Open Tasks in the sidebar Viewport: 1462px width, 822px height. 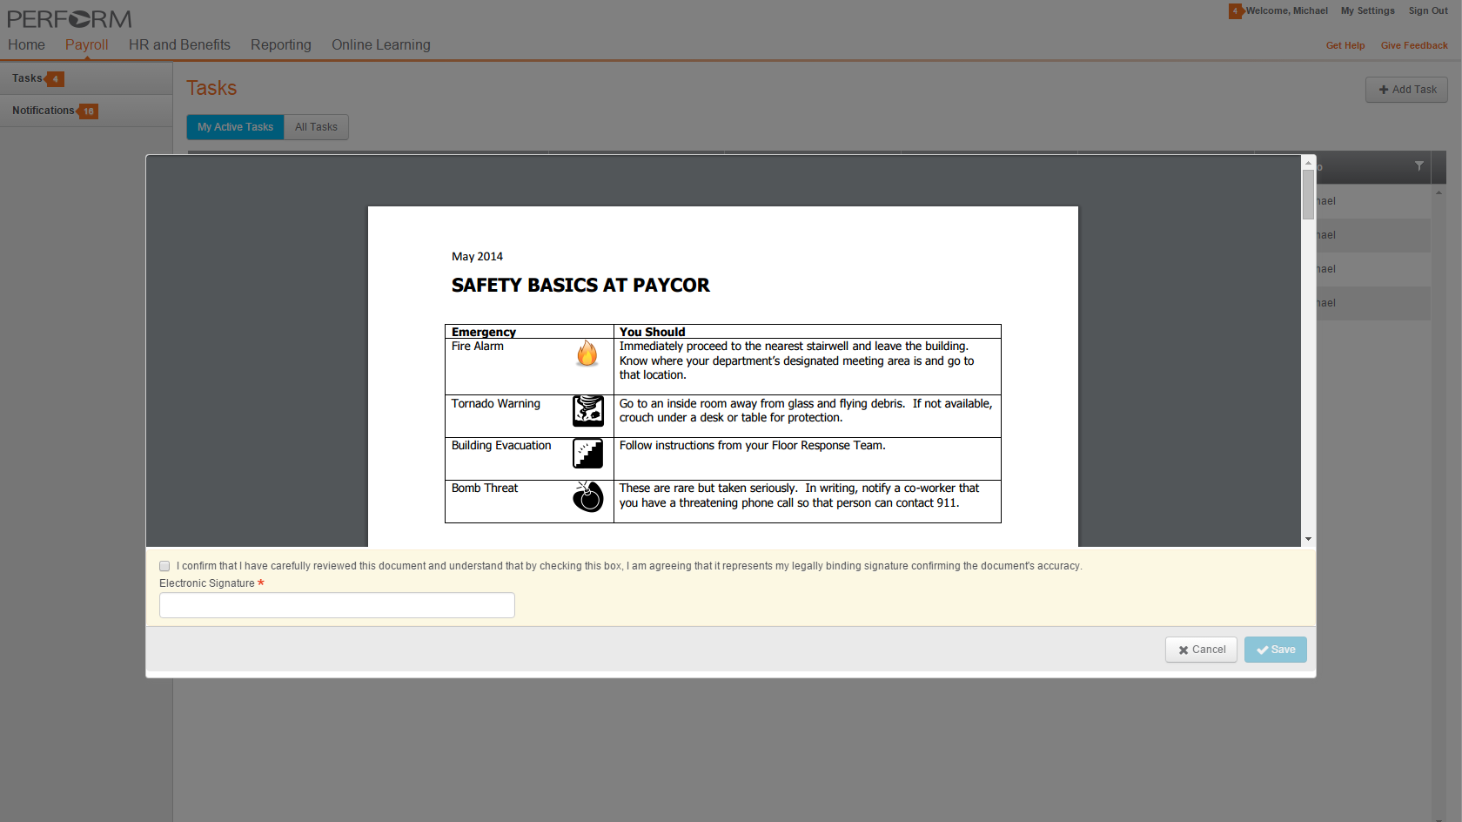(x=86, y=78)
